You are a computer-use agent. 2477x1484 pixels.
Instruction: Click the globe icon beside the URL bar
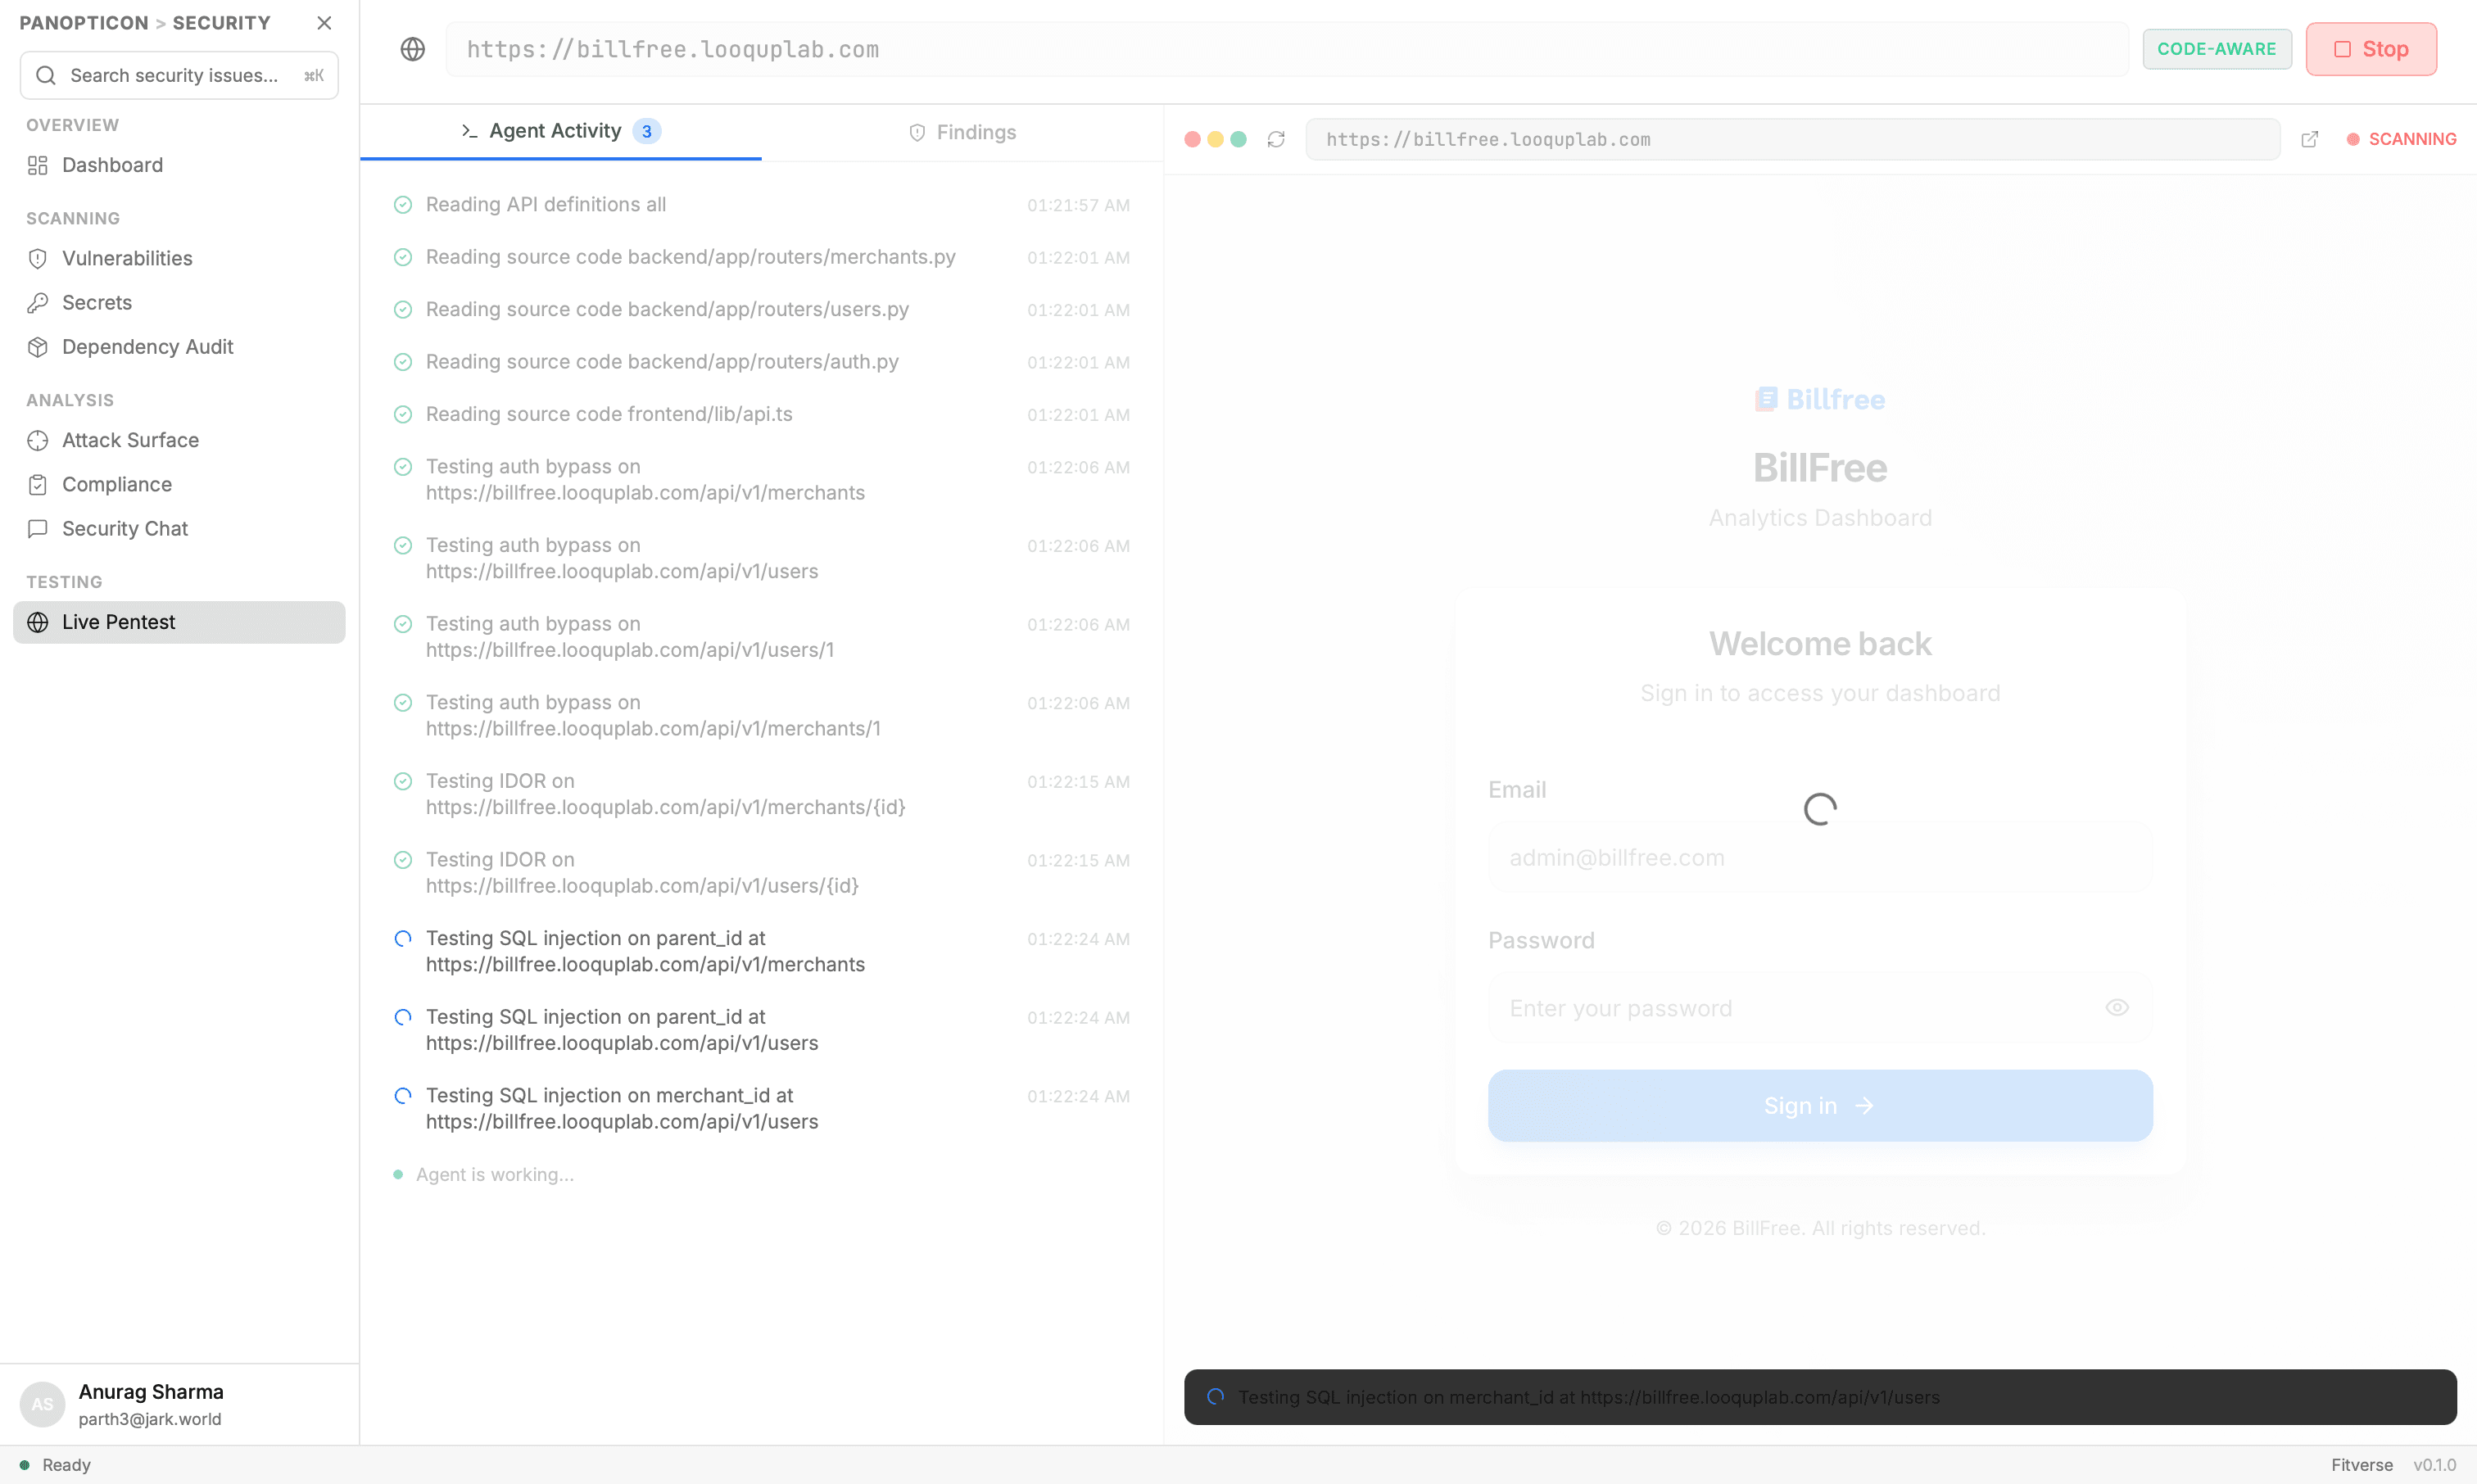[x=412, y=48]
